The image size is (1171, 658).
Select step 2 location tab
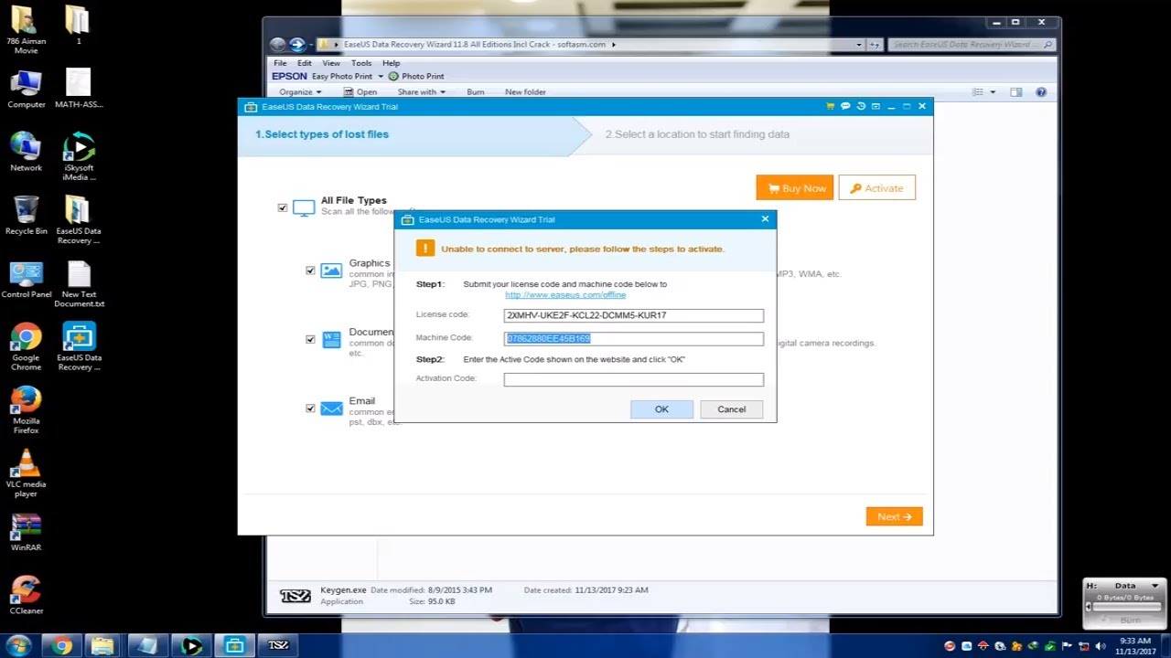(x=697, y=134)
